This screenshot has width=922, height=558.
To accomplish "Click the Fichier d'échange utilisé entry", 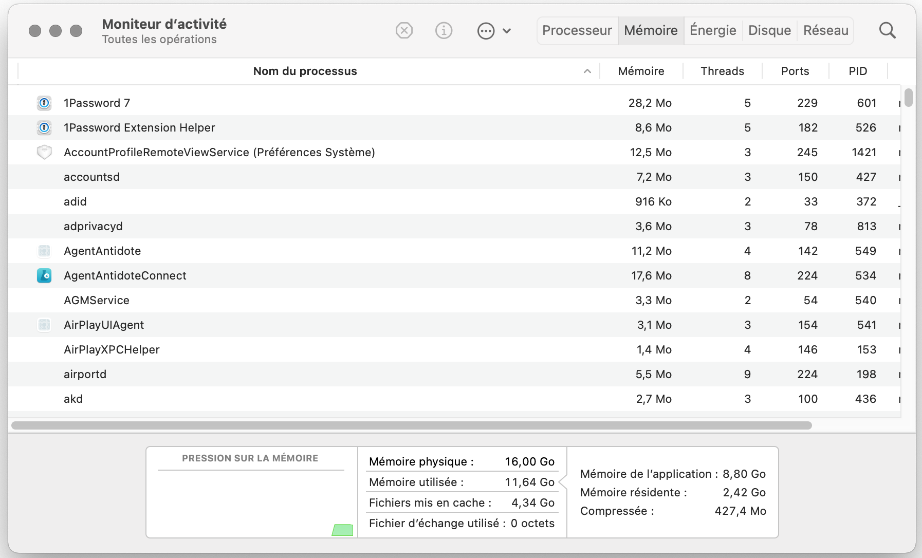I will (462, 524).
